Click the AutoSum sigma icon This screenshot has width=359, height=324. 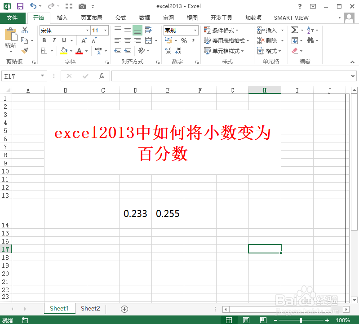tap(295, 30)
